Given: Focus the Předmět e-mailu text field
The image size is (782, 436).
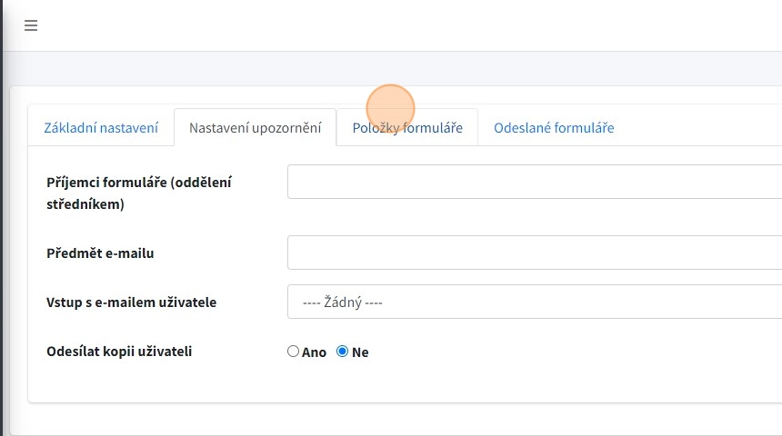Looking at the screenshot, I should (535, 253).
